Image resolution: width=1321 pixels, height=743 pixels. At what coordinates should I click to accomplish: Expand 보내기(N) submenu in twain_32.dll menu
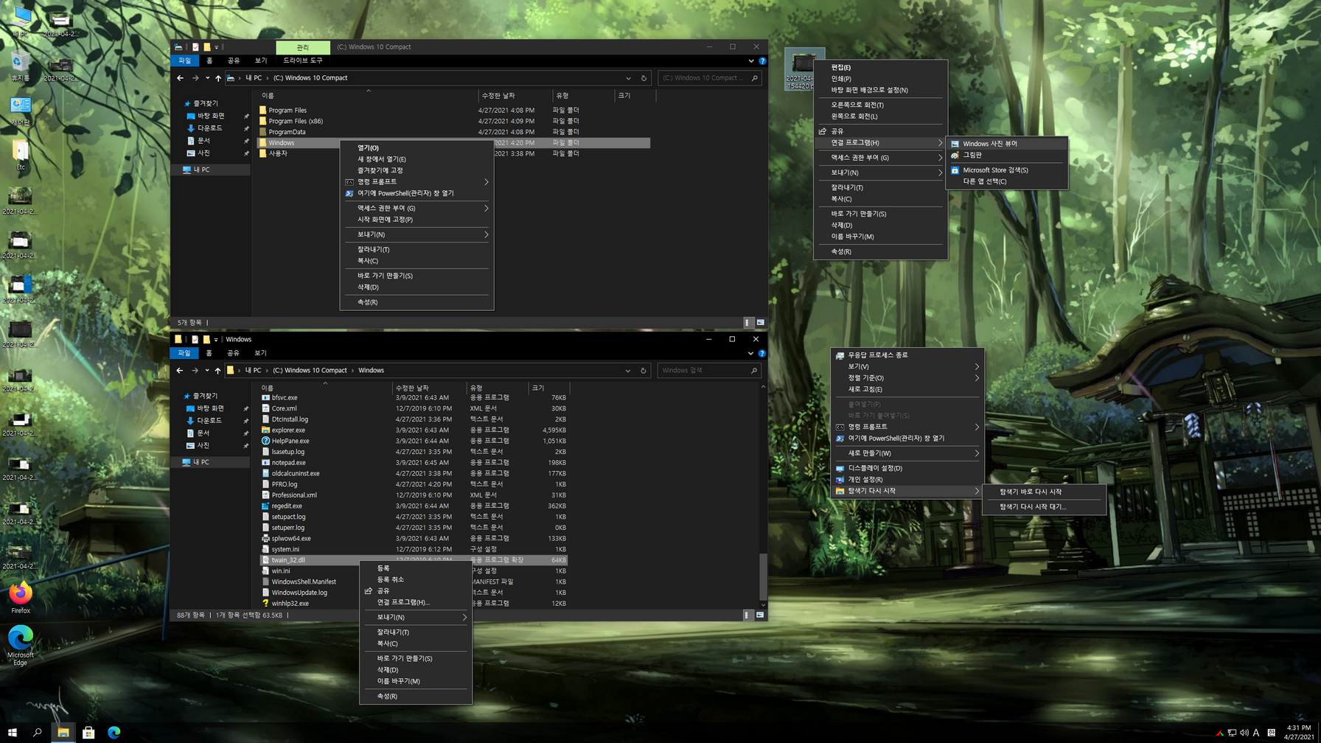point(416,617)
